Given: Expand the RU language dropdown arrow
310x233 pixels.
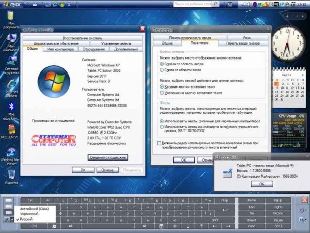Looking at the screenshot, I should click(12, 220).
